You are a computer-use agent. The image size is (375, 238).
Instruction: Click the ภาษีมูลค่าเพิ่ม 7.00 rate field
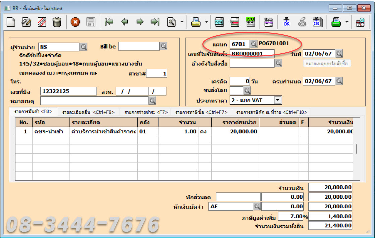point(290,216)
